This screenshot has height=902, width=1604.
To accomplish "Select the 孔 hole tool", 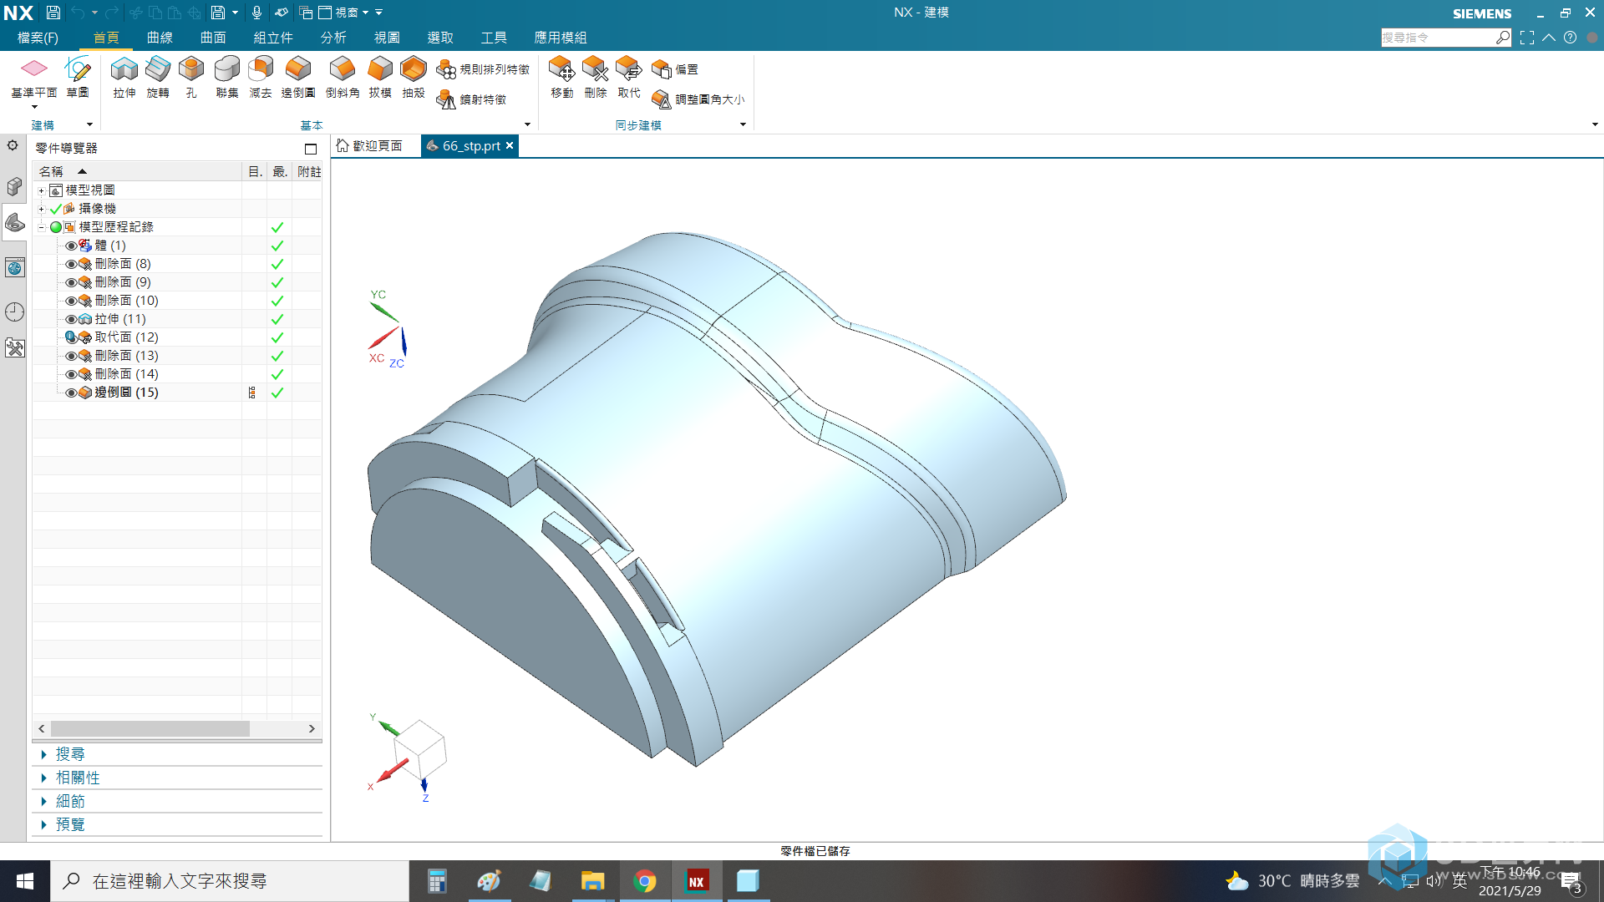I will click(191, 76).
